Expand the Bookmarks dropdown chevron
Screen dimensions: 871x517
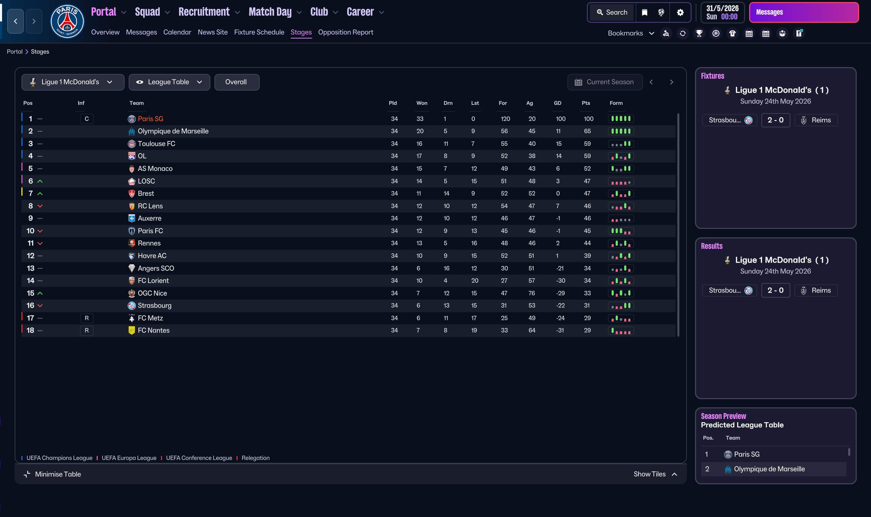[651, 33]
